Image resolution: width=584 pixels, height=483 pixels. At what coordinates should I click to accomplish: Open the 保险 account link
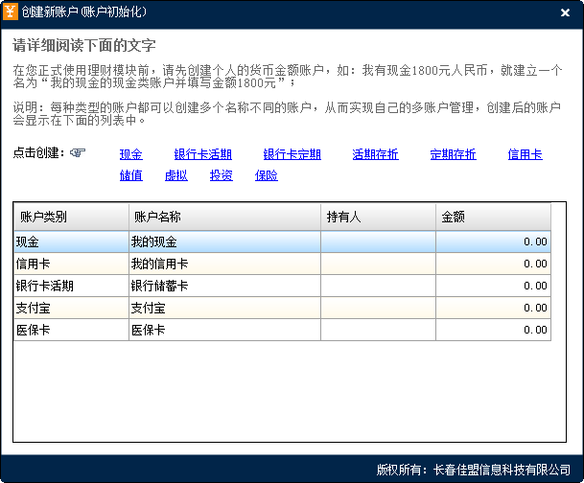tap(267, 174)
